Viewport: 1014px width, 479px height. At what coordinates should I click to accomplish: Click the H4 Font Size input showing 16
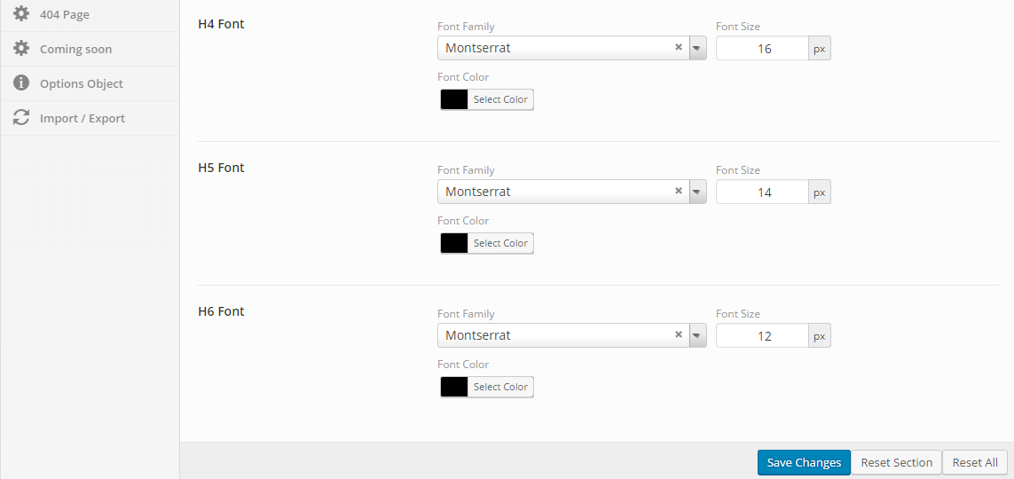click(x=762, y=49)
